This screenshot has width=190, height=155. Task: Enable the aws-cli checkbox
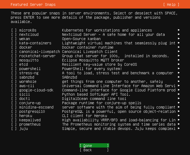pyautogui.click(x=14, y=86)
